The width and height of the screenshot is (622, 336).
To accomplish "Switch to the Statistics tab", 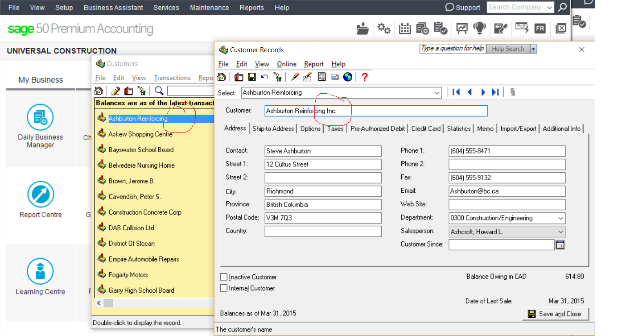I will point(459,129).
